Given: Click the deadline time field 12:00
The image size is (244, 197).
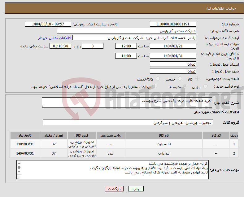Looking at the screenshot, I should click(126, 46).
